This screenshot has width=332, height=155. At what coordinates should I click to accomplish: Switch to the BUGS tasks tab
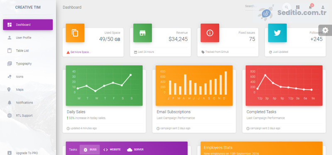(x=90, y=150)
